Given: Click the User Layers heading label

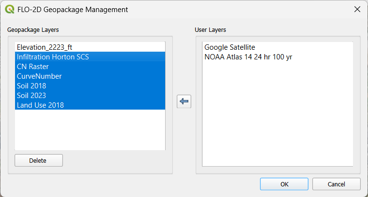Looking at the screenshot, I should pos(210,30).
